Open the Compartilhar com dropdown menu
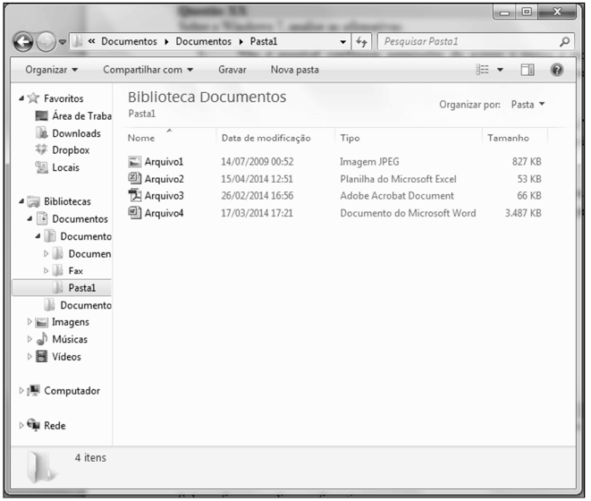The width and height of the screenshot is (591, 501). [x=148, y=70]
